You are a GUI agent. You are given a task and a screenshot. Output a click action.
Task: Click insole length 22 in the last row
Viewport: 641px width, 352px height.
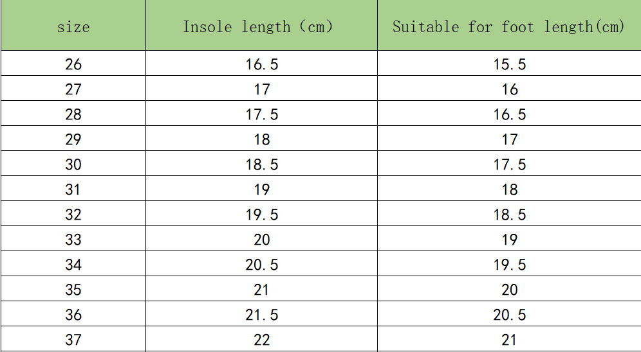pos(261,340)
